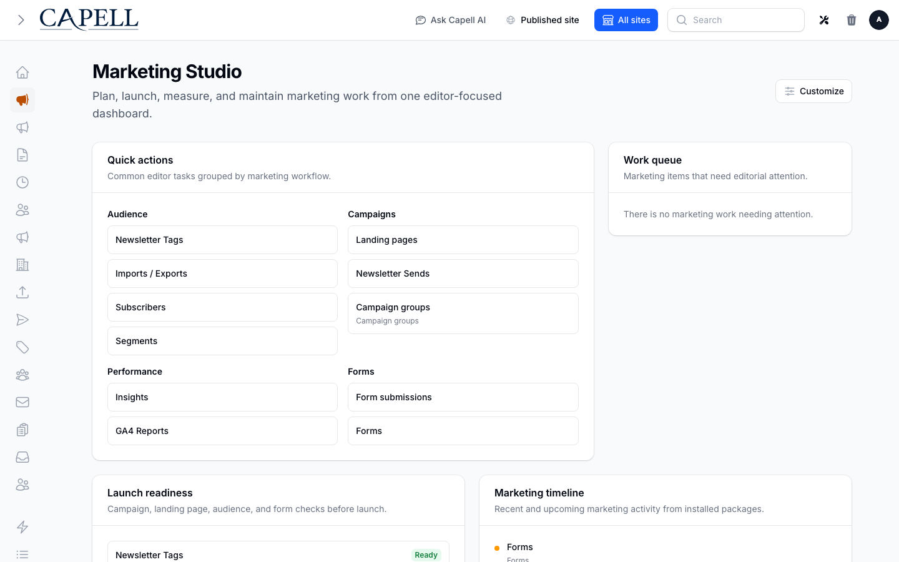Open the Published site link
This screenshot has height=562, width=899.
tap(543, 20)
